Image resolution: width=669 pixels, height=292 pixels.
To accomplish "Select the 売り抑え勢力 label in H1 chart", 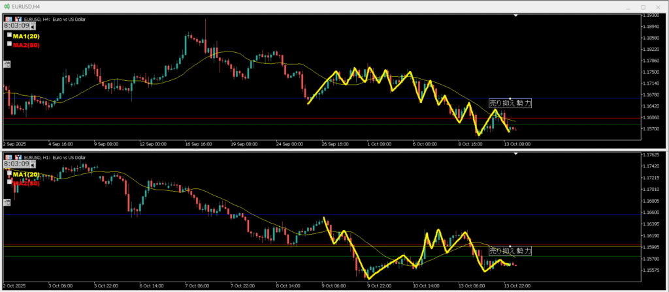I will [510, 251].
